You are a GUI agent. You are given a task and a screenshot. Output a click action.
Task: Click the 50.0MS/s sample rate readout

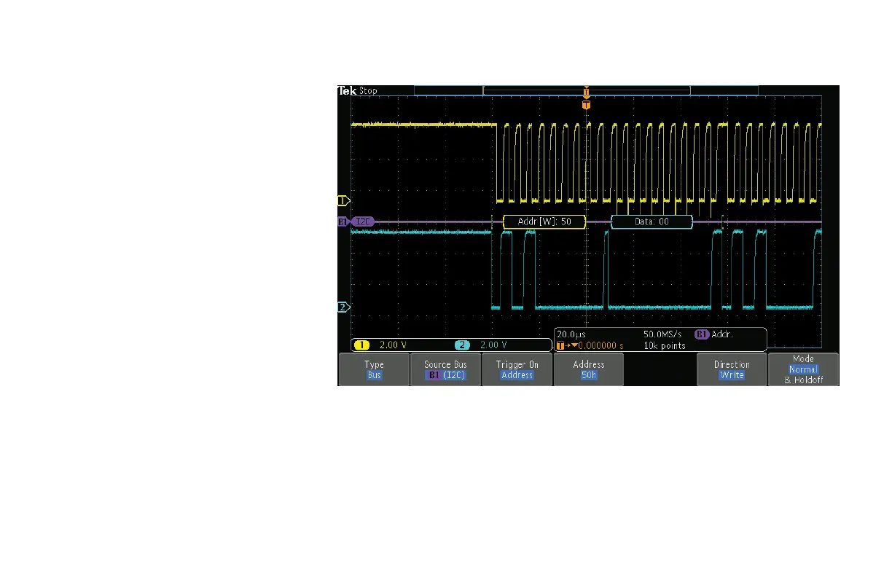coord(662,334)
